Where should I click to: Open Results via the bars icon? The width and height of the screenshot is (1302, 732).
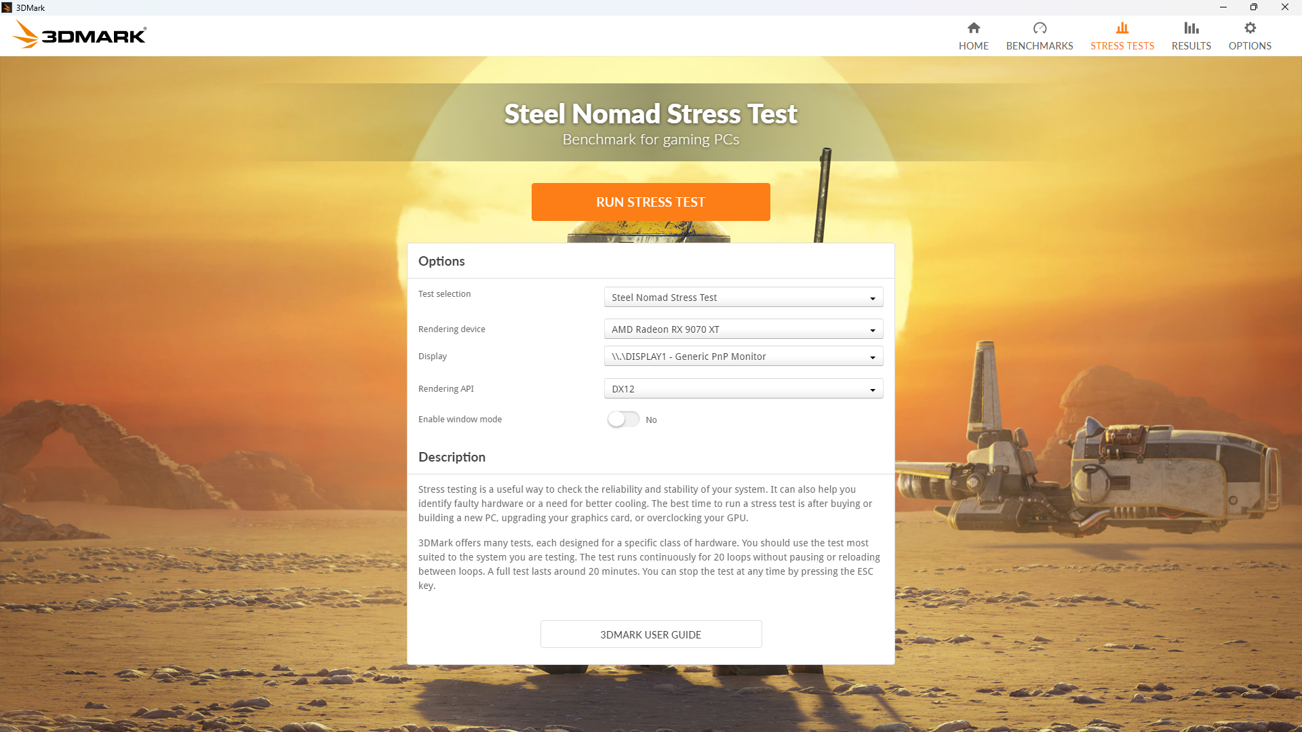[x=1191, y=28]
